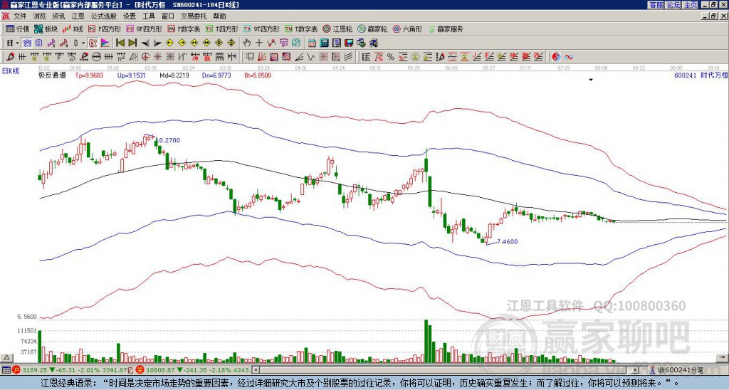Viewport: 729px width, 390px height.
Task: Open the 9P四方形 tool
Action: pos(145,28)
